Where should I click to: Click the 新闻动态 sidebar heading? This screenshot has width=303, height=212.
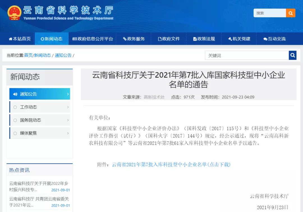coord(25,77)
